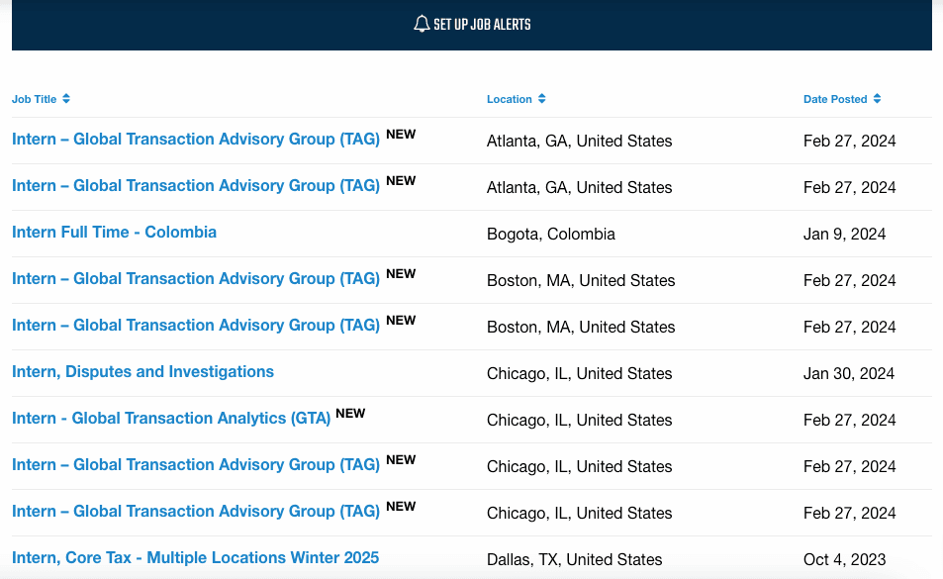This screenshot has height=579, width=943.
Task: Open the first Atlanta TAG intern listing
Action: click(196, 140)
